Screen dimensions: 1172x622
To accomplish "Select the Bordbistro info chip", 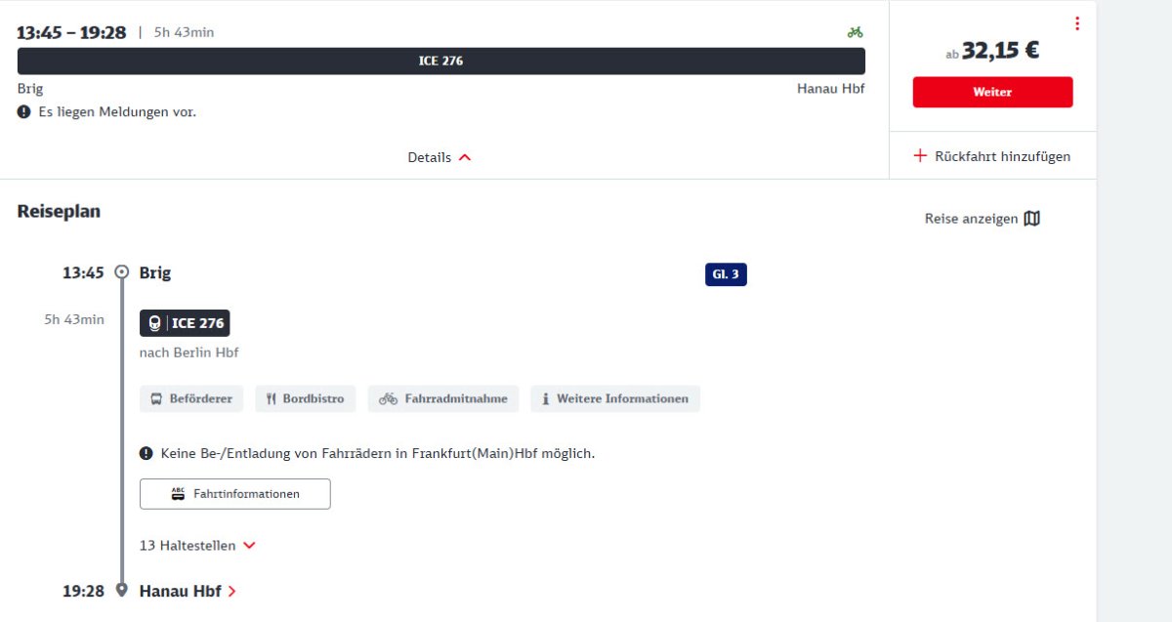I will (305, 398).
